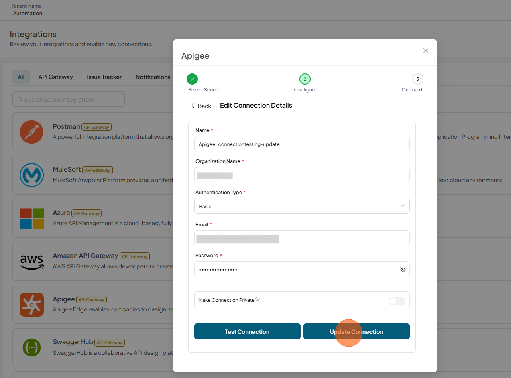
Task: Click the Onboard step label
Action: pos(412,90)
